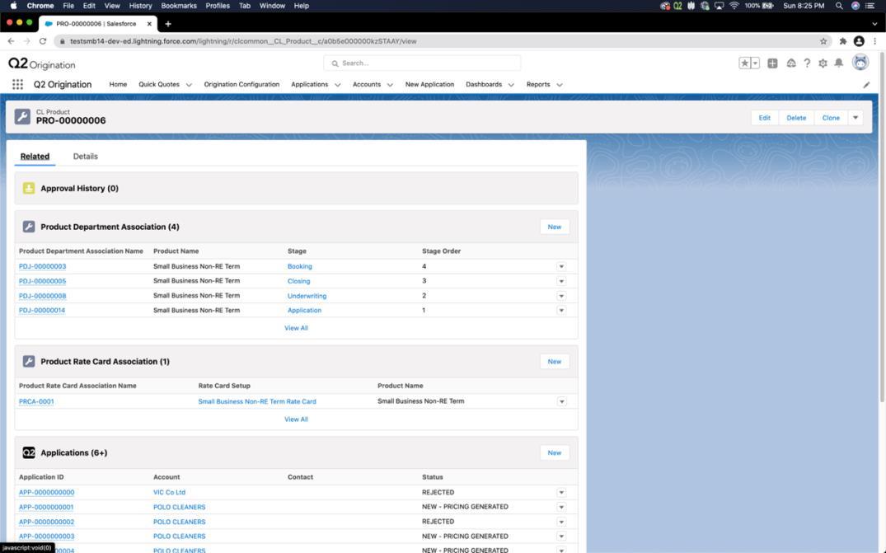The width and height of the screenshot is (886, 553).
Task: Click the Q2 Origination logo
Action: pos(42,63)
